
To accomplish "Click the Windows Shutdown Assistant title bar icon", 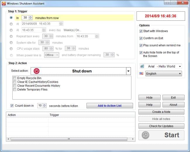I will tap(4, 4).
